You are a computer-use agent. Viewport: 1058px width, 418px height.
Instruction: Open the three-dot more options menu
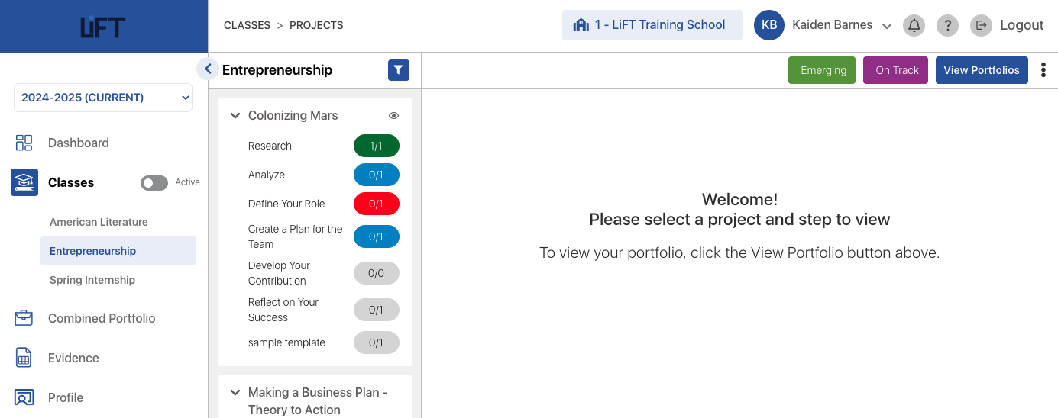point(1043,70)
